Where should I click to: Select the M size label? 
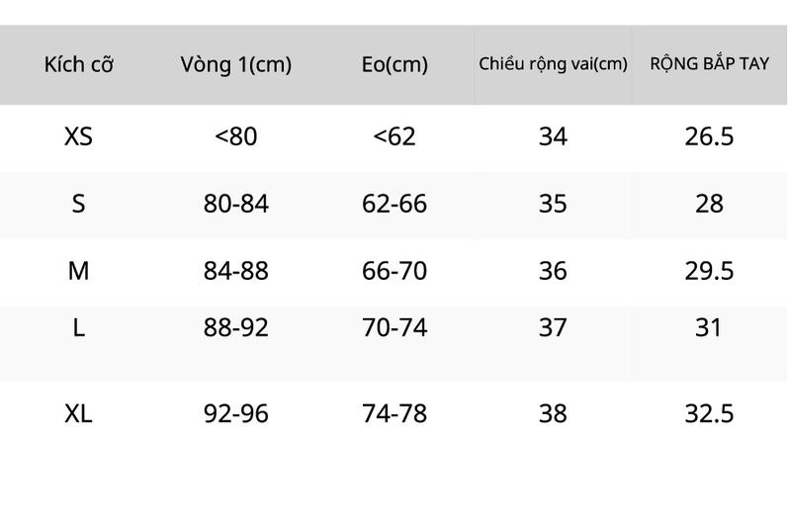coord(78,271)
